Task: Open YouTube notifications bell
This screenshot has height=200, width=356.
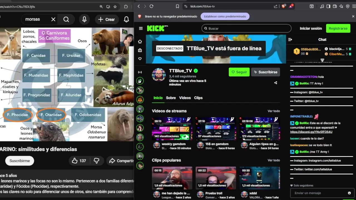Action: pos(126,19)
